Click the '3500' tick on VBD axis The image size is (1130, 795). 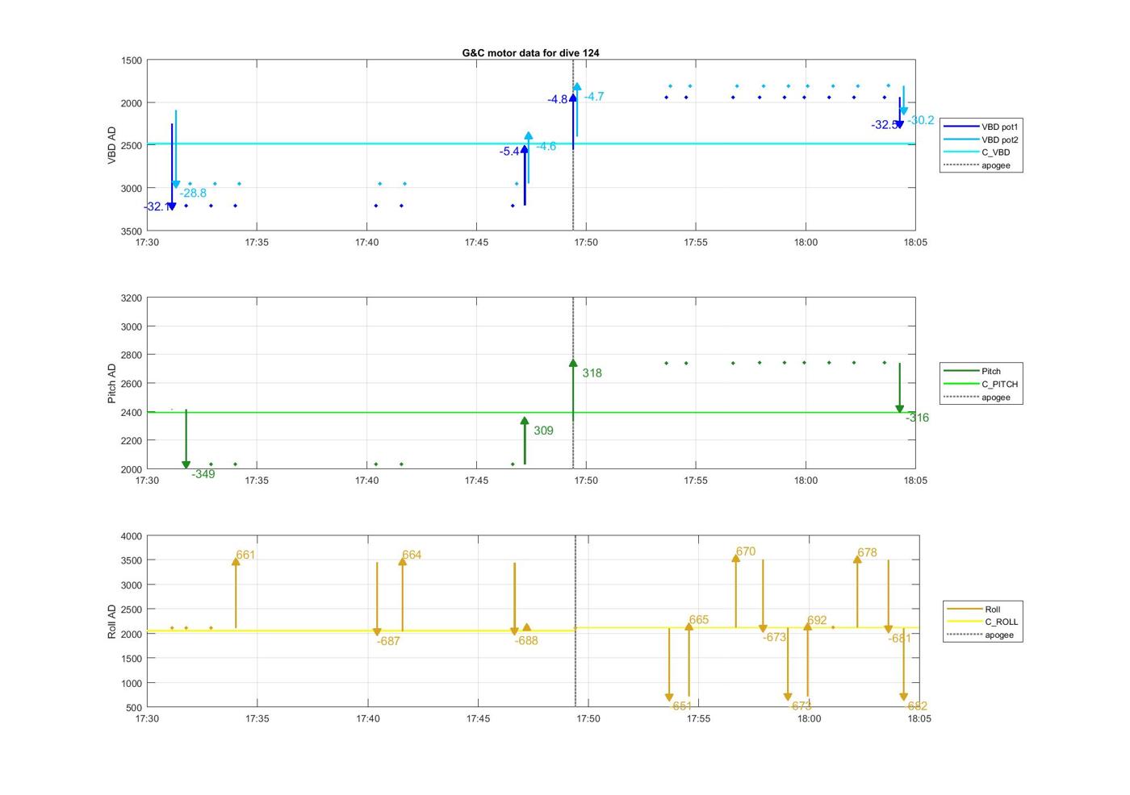point(132,231)
